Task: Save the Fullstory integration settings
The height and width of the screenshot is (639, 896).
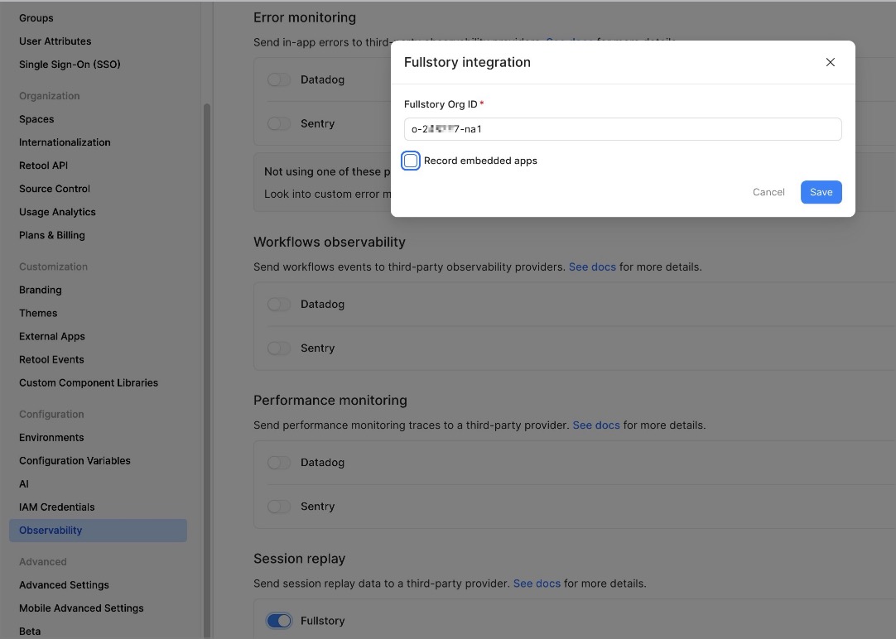Action: tap(821, 192)
